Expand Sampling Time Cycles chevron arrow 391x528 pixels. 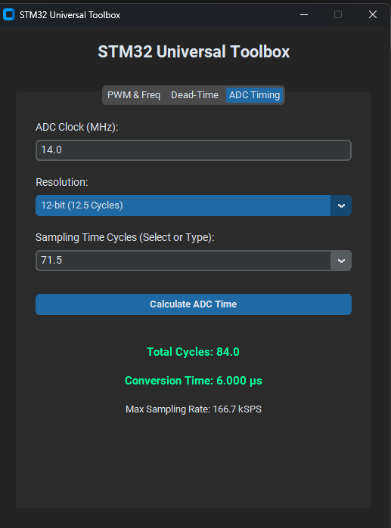341,261
